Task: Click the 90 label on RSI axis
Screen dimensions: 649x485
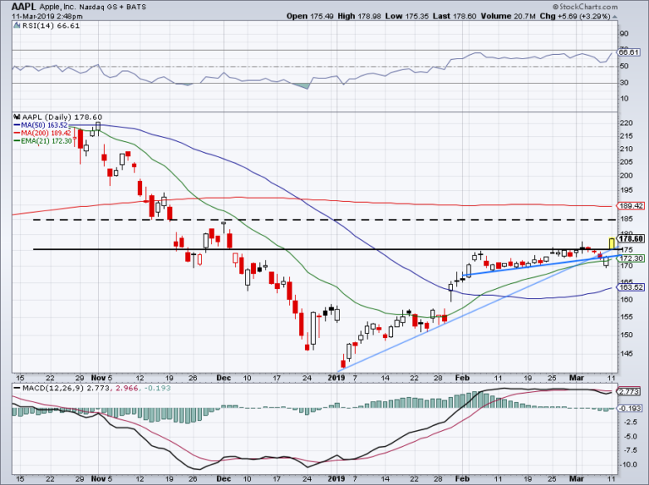Action: [x=624, y=34]
